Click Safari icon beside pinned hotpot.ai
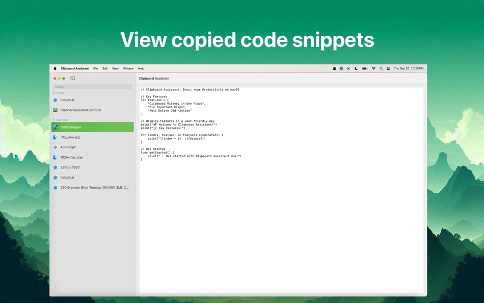Image resolution: width=484 pixels, height=303 pixels. click(x=55, y=100)
